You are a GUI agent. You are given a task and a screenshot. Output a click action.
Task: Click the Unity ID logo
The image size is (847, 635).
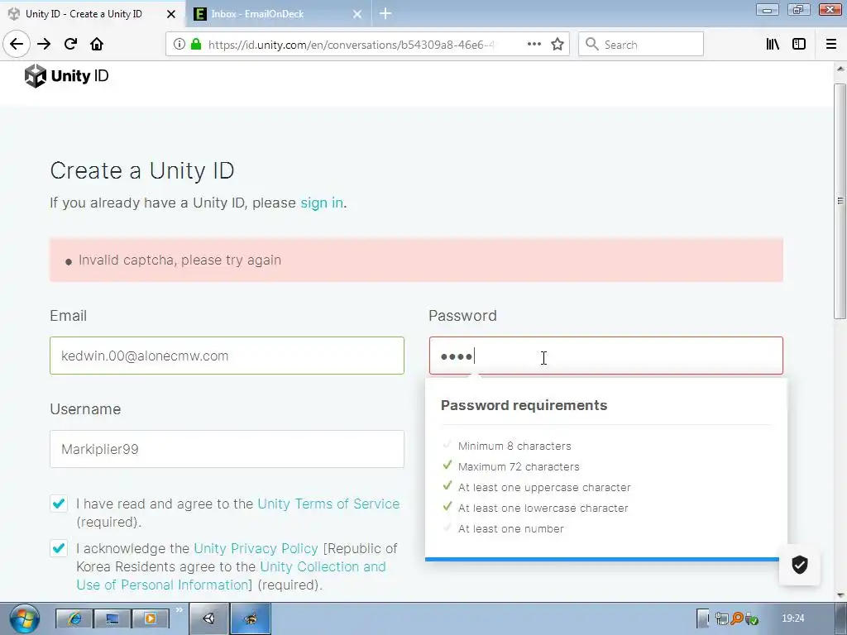click(66, 75)
